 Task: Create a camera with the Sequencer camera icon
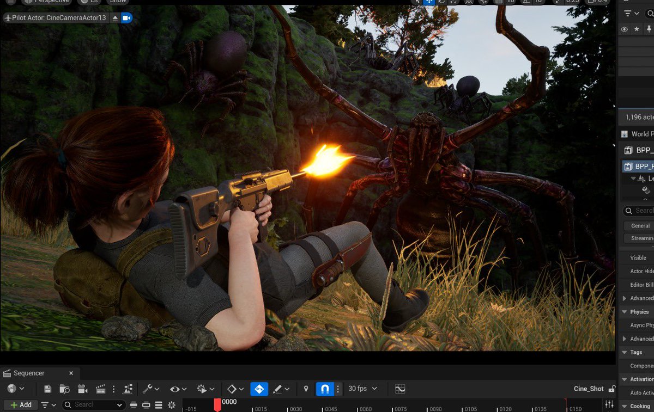click(82, 389)
